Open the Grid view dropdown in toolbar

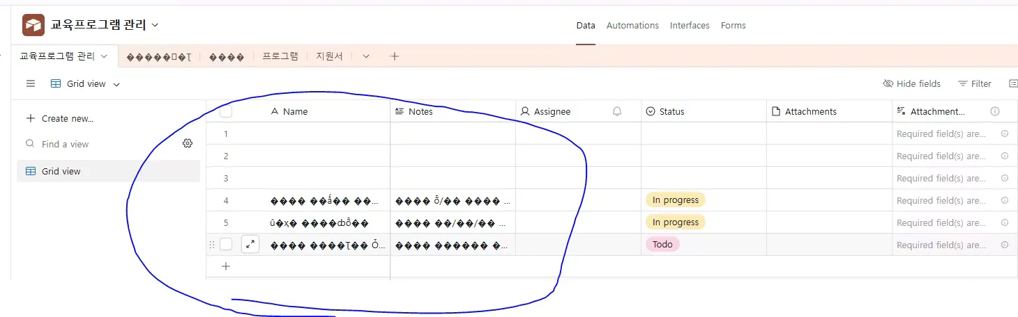click(x=86, y=83)
